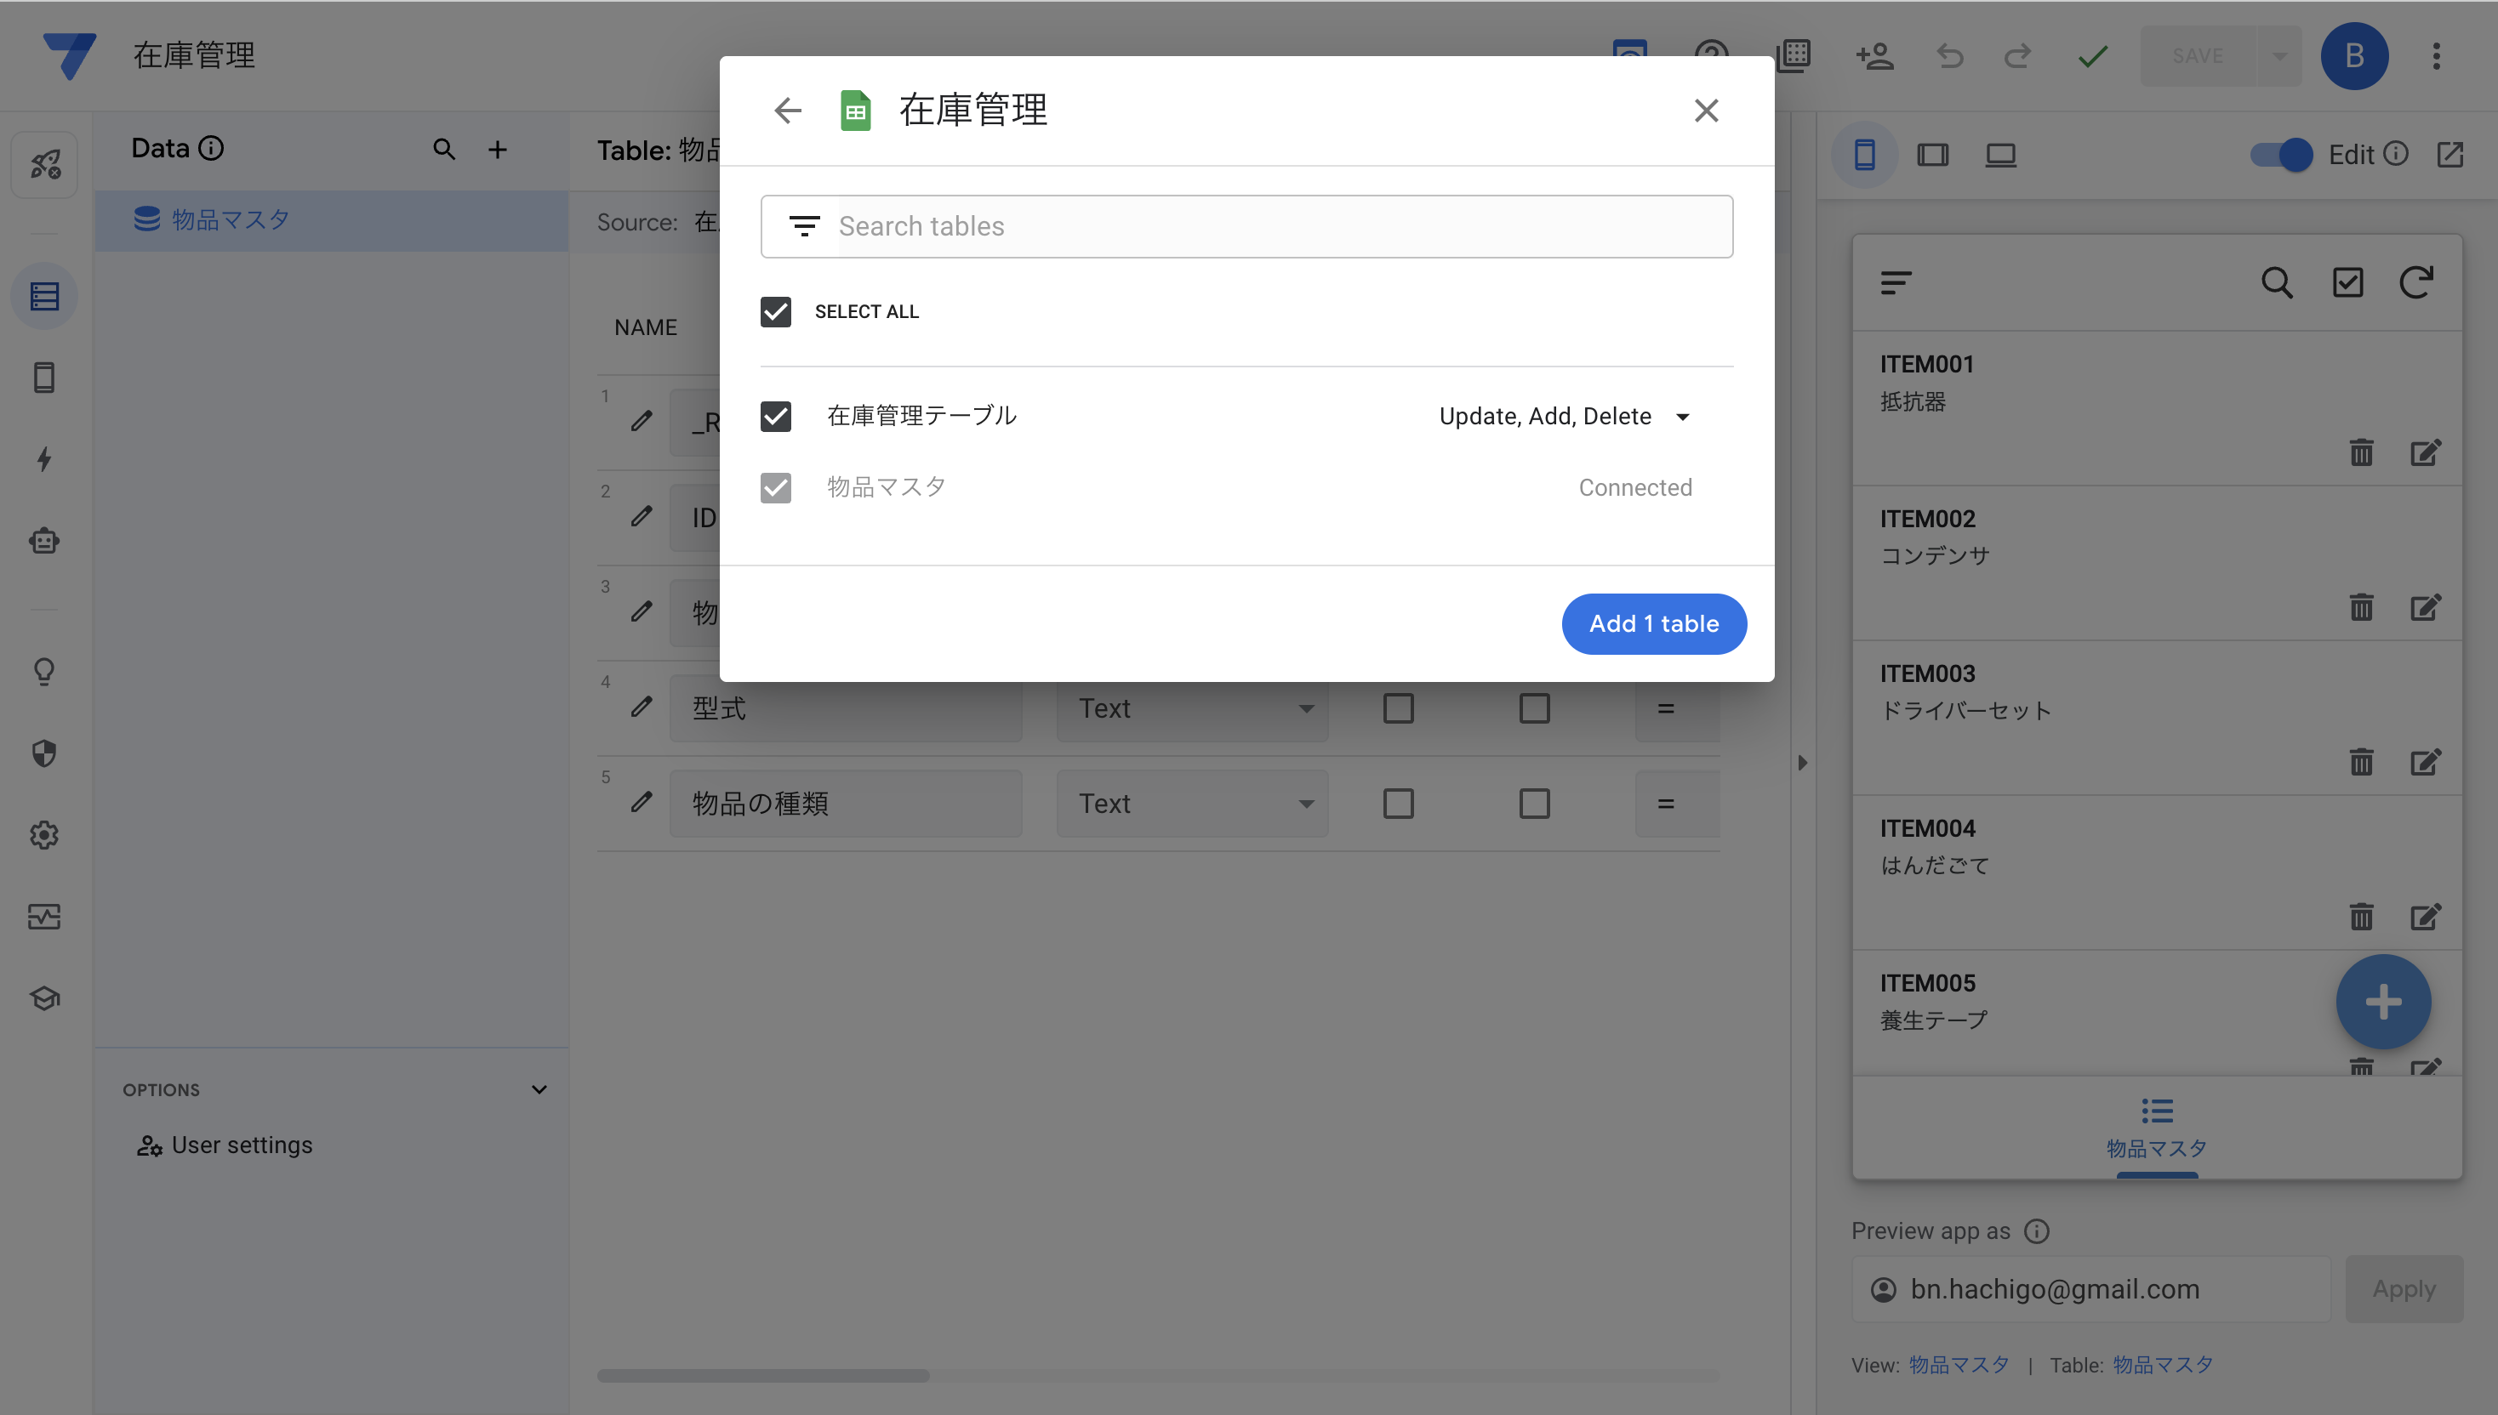Open the Update, Add, Delete permissions dropdown
Screen dimensions: 2498x1415
(x=1564, y=417)
